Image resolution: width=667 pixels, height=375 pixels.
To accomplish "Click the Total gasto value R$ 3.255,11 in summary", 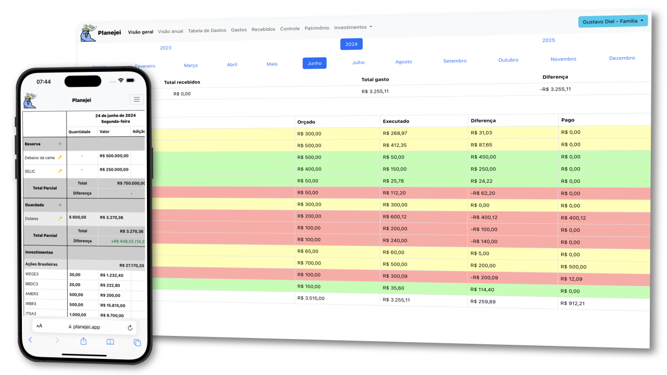I will 375,91.
